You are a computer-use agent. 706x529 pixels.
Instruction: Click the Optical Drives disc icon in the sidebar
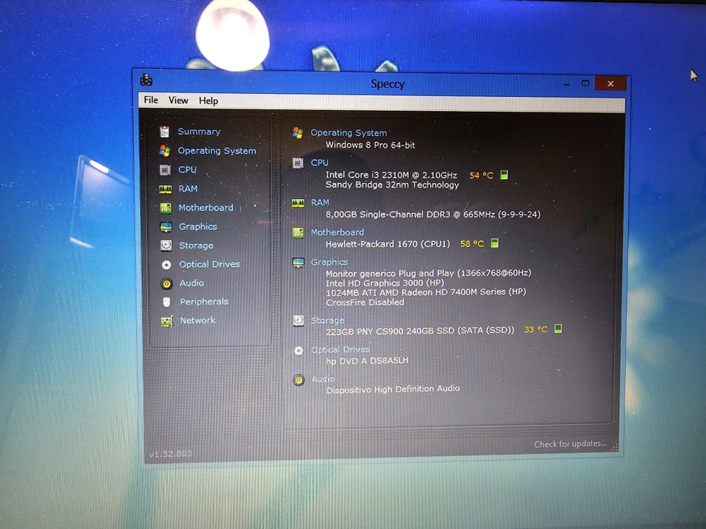pyautogui.click(x=167, y=264)
